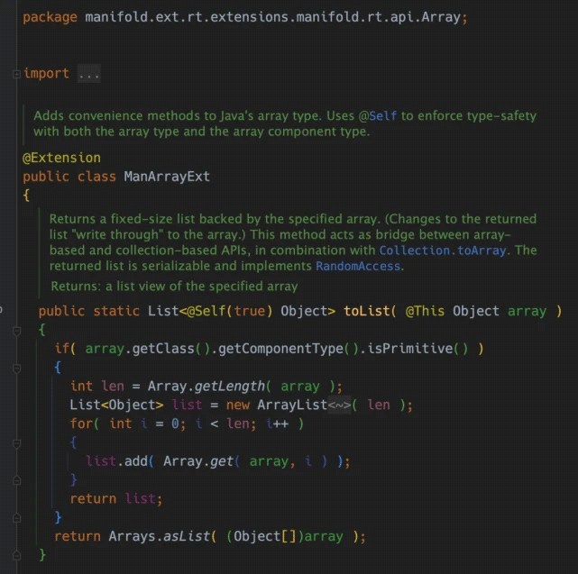Screen dimensions: 578x574
Task: Click the fold marker at the if block's closing brace
Action: [16, 518]
